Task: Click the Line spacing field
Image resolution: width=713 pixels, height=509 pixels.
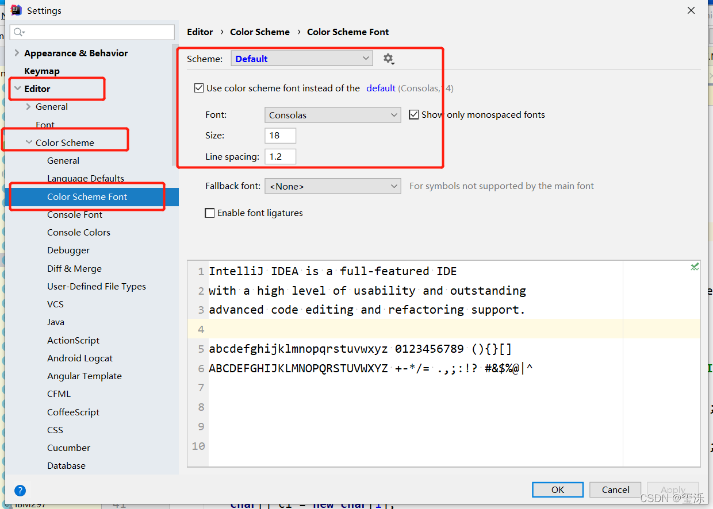Action: tap(281, 156)
